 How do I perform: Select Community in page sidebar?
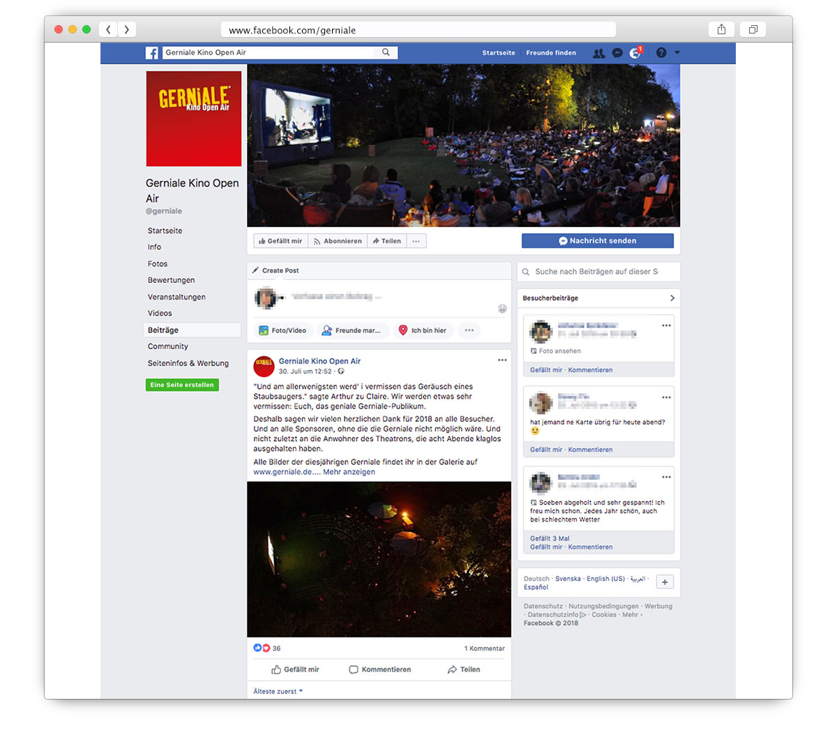[168, 347]
